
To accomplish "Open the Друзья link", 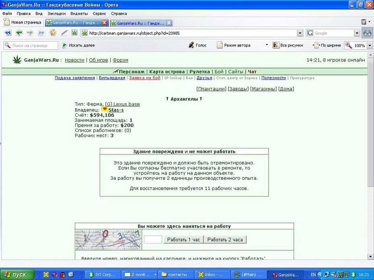I will coord(204,78).
